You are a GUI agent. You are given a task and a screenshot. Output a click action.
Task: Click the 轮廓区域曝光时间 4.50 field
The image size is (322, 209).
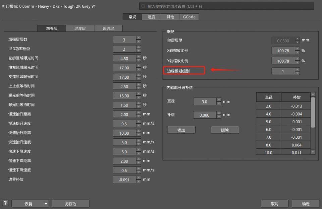point(124,59)
